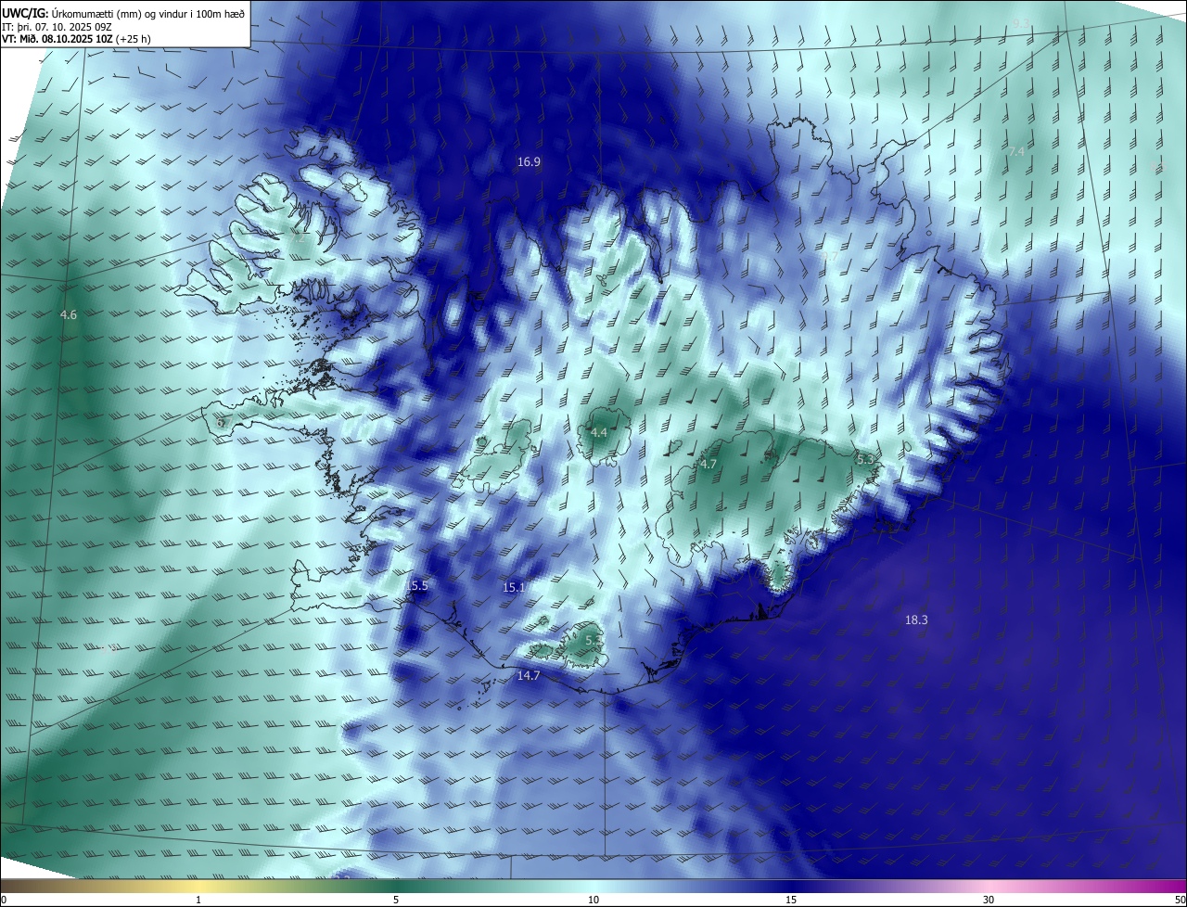The height and width of the screenshot is (907, 1187).
Task: Click the 5.3 value at the ice cap's east edge
Action: [865, 460]
